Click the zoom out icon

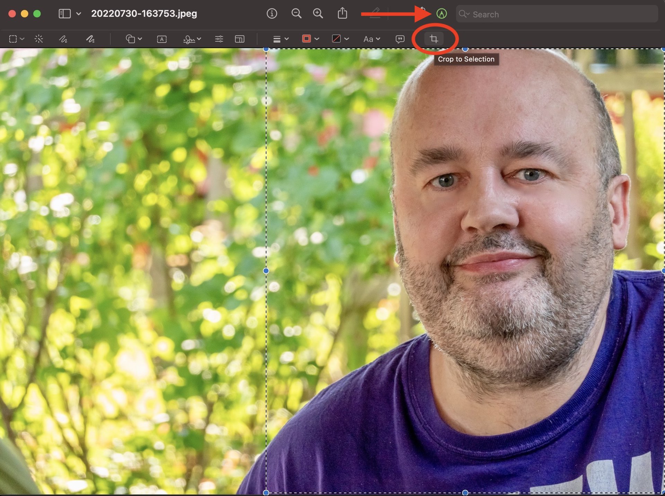296,13
